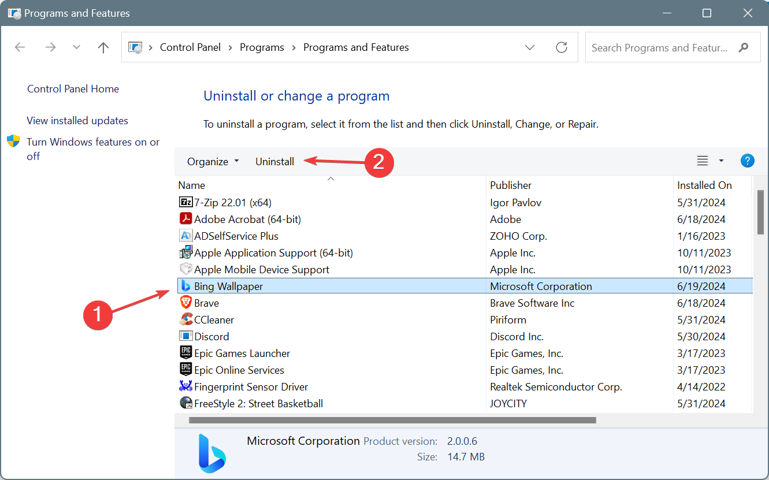Click ZOHO Corp. publisher cell
The width and height of the screenshot is (769, 480).
pos(518,236)
